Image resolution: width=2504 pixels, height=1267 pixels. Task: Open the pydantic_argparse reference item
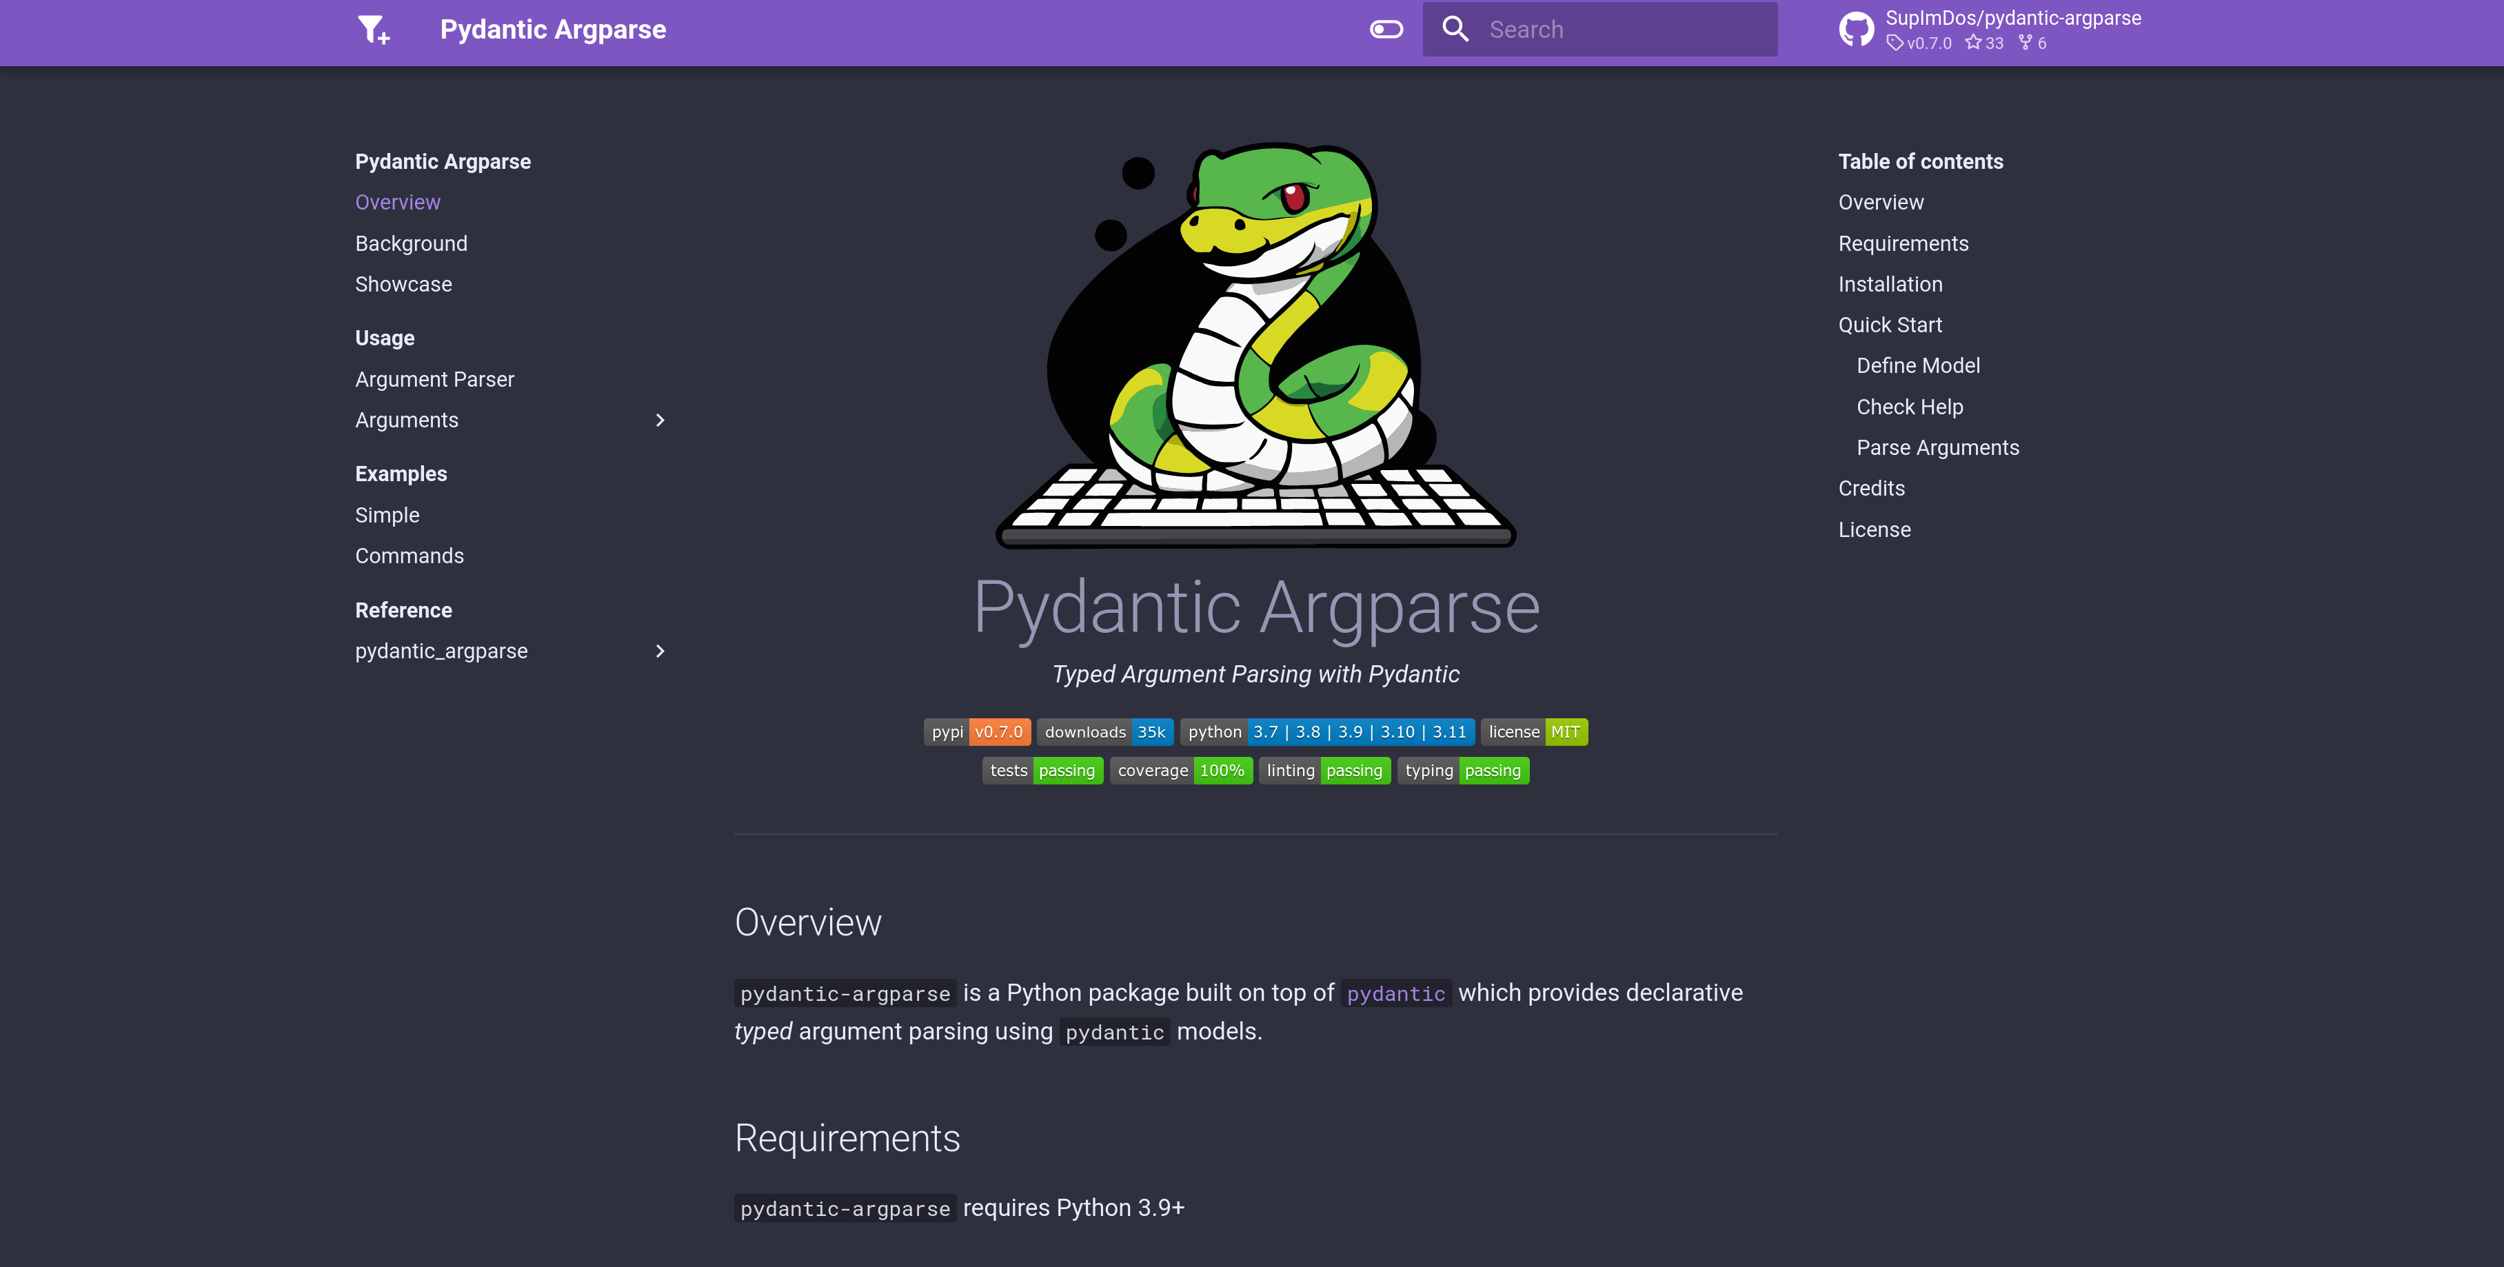441,651
